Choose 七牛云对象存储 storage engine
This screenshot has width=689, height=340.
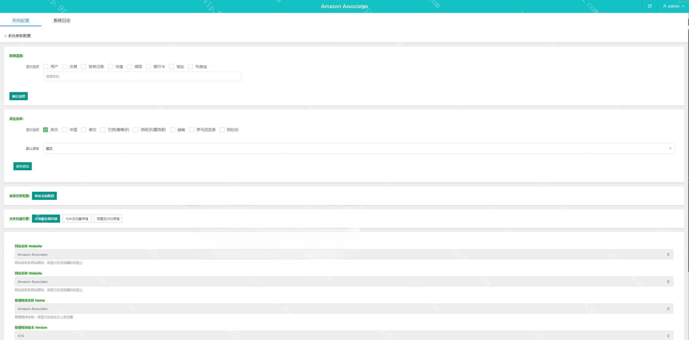77,219
